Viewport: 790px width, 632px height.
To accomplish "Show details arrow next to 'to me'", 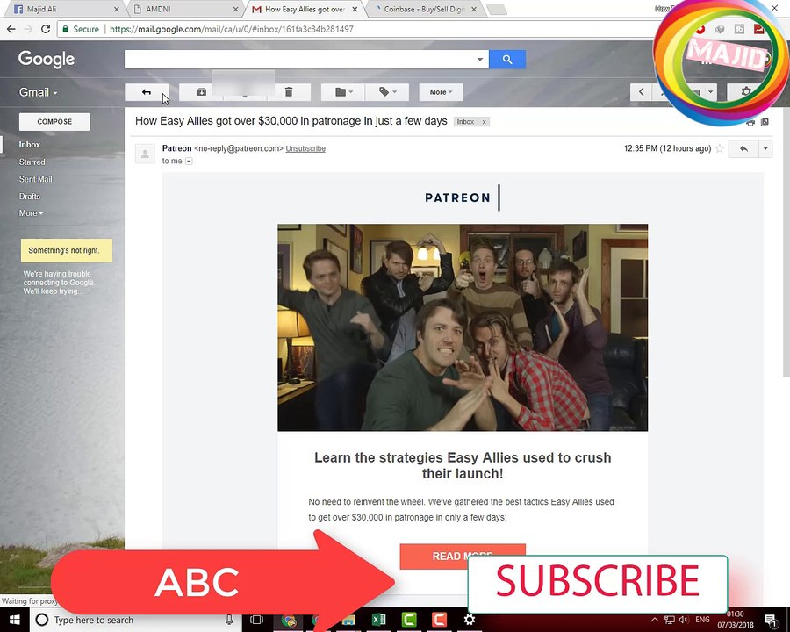I will click(x=189, y=162).
